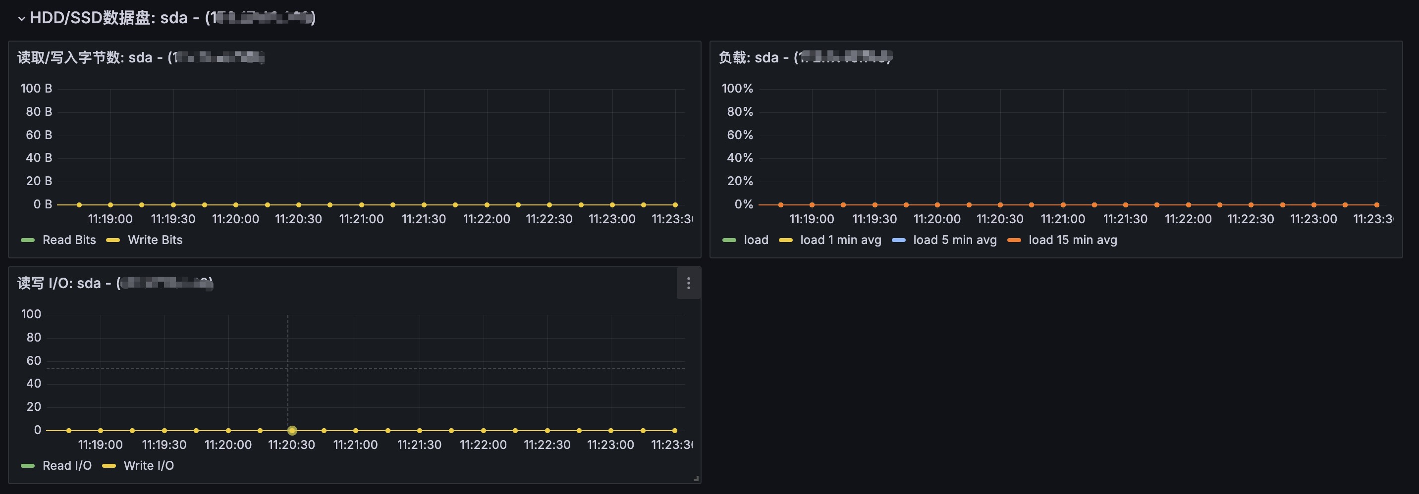This screenshot has width=1419, height=494.
Task: Open the I/O panel three-dot menu
Action: coord(688,283)
